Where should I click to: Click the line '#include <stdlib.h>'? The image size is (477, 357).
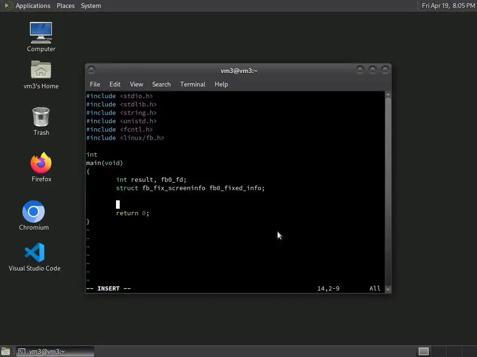tap(121, 105)
